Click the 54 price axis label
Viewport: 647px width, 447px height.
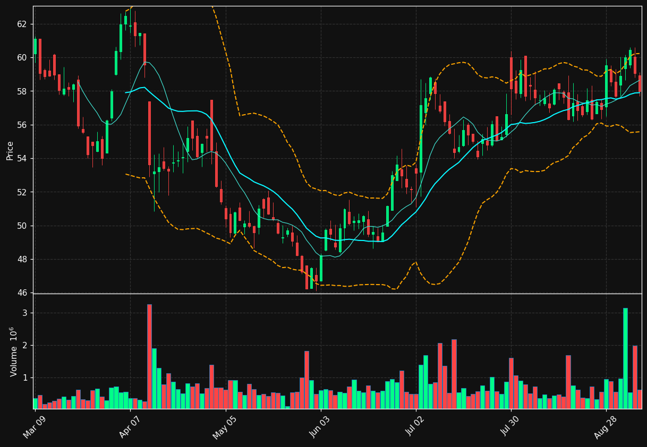tap(22, 159)
